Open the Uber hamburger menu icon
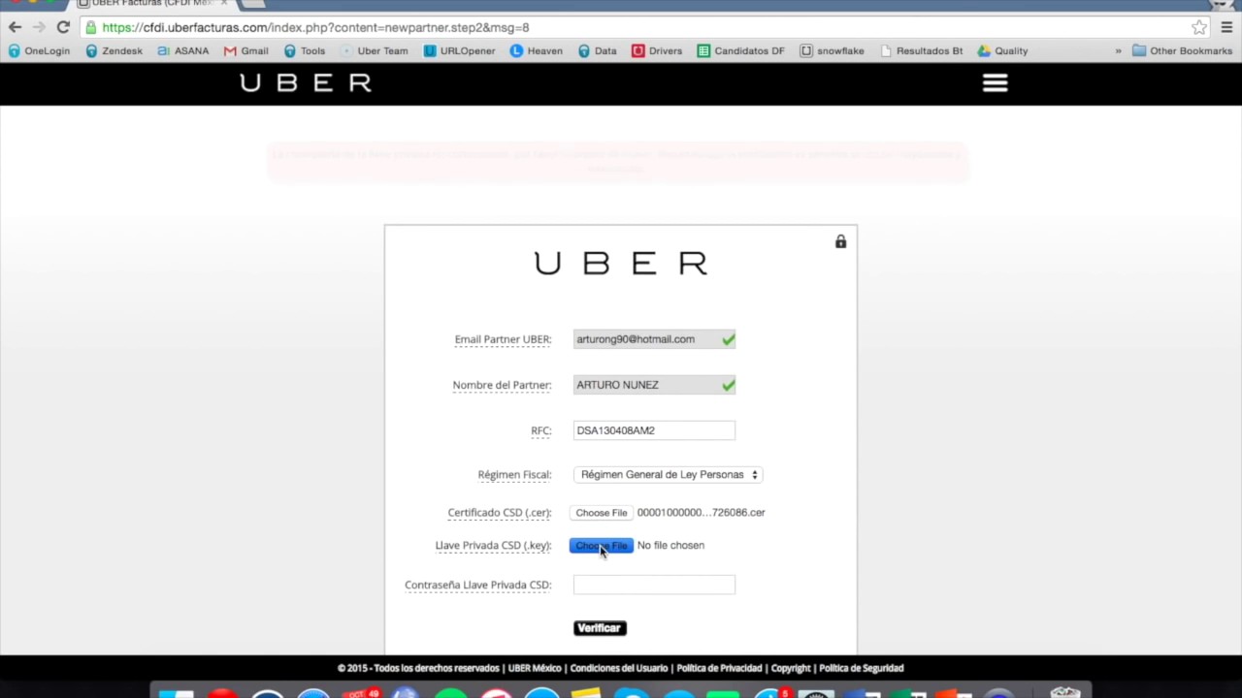The image size is (1242, 698). [x=995, y=83]
